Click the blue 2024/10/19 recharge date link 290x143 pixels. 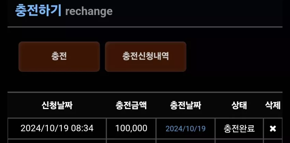point(186,129)
